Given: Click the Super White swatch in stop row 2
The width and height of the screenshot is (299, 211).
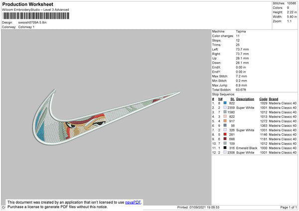Looking at the screenshot, I should click(225, 107).
